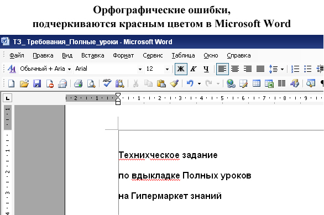Screen dimensions: 324x215
Task: Align text to the right
Action: 248,69
